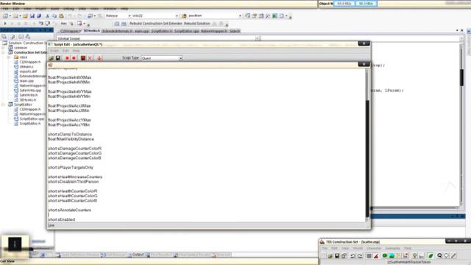The height and width of the screenshot is (265, 471).
Task: Click the float fMaxVisibilityDistance line
Action: [x=71, y=139]
